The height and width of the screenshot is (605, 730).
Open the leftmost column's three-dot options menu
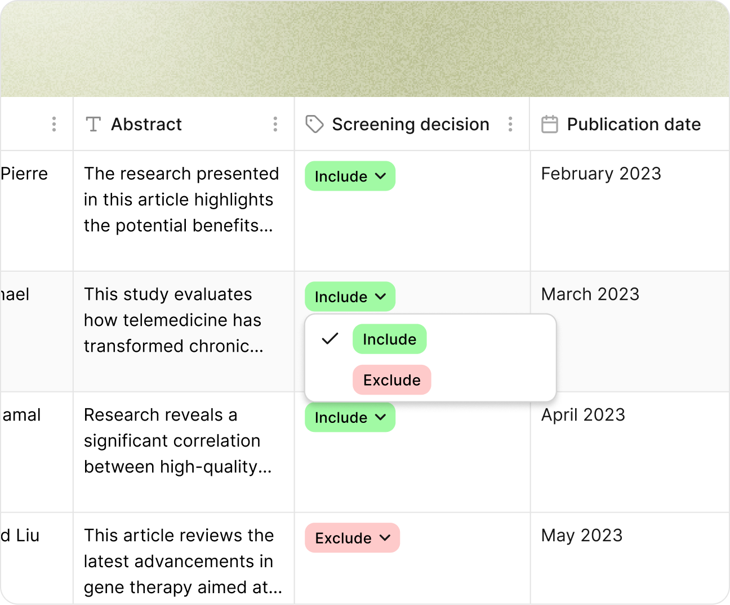[54, 124]
